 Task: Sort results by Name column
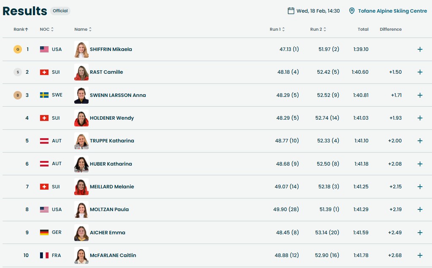tap(83, 29)
